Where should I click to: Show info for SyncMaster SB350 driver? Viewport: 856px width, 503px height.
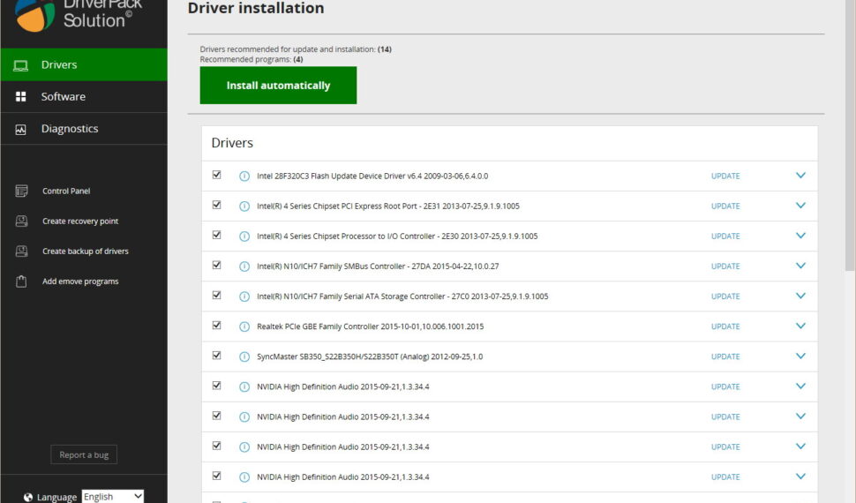(x=244, y=357)
